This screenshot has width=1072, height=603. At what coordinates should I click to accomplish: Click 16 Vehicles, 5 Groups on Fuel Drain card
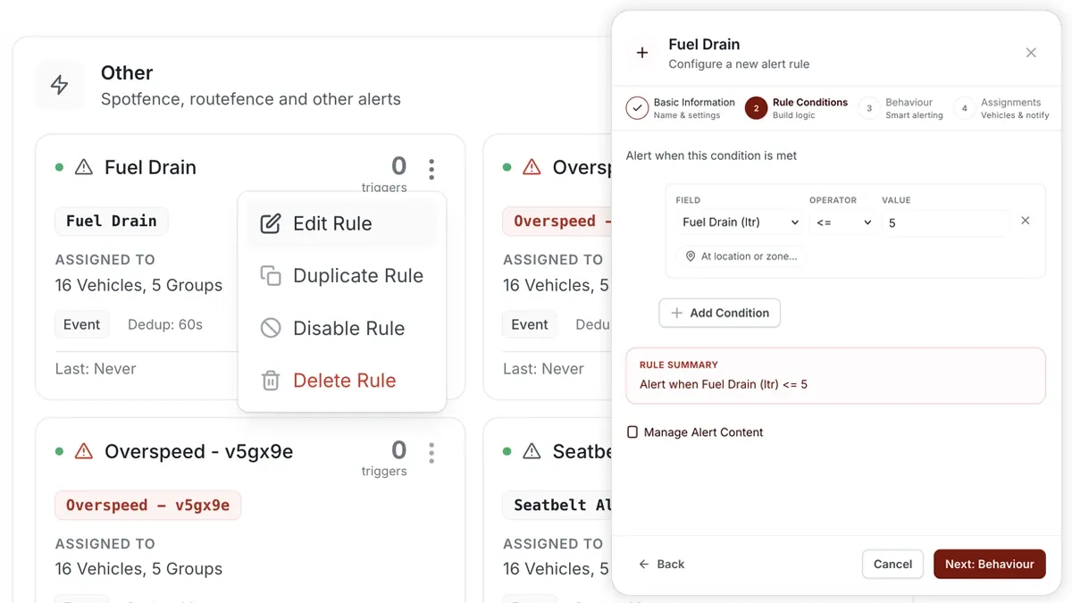click(x=138, y=285)
